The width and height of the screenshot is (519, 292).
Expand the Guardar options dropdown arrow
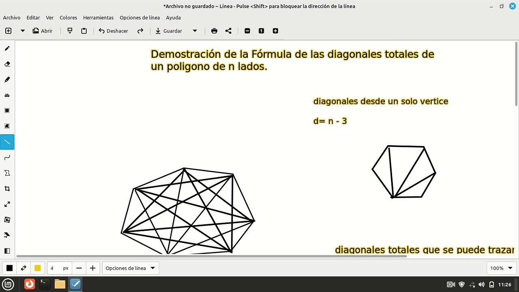point(195,31)
